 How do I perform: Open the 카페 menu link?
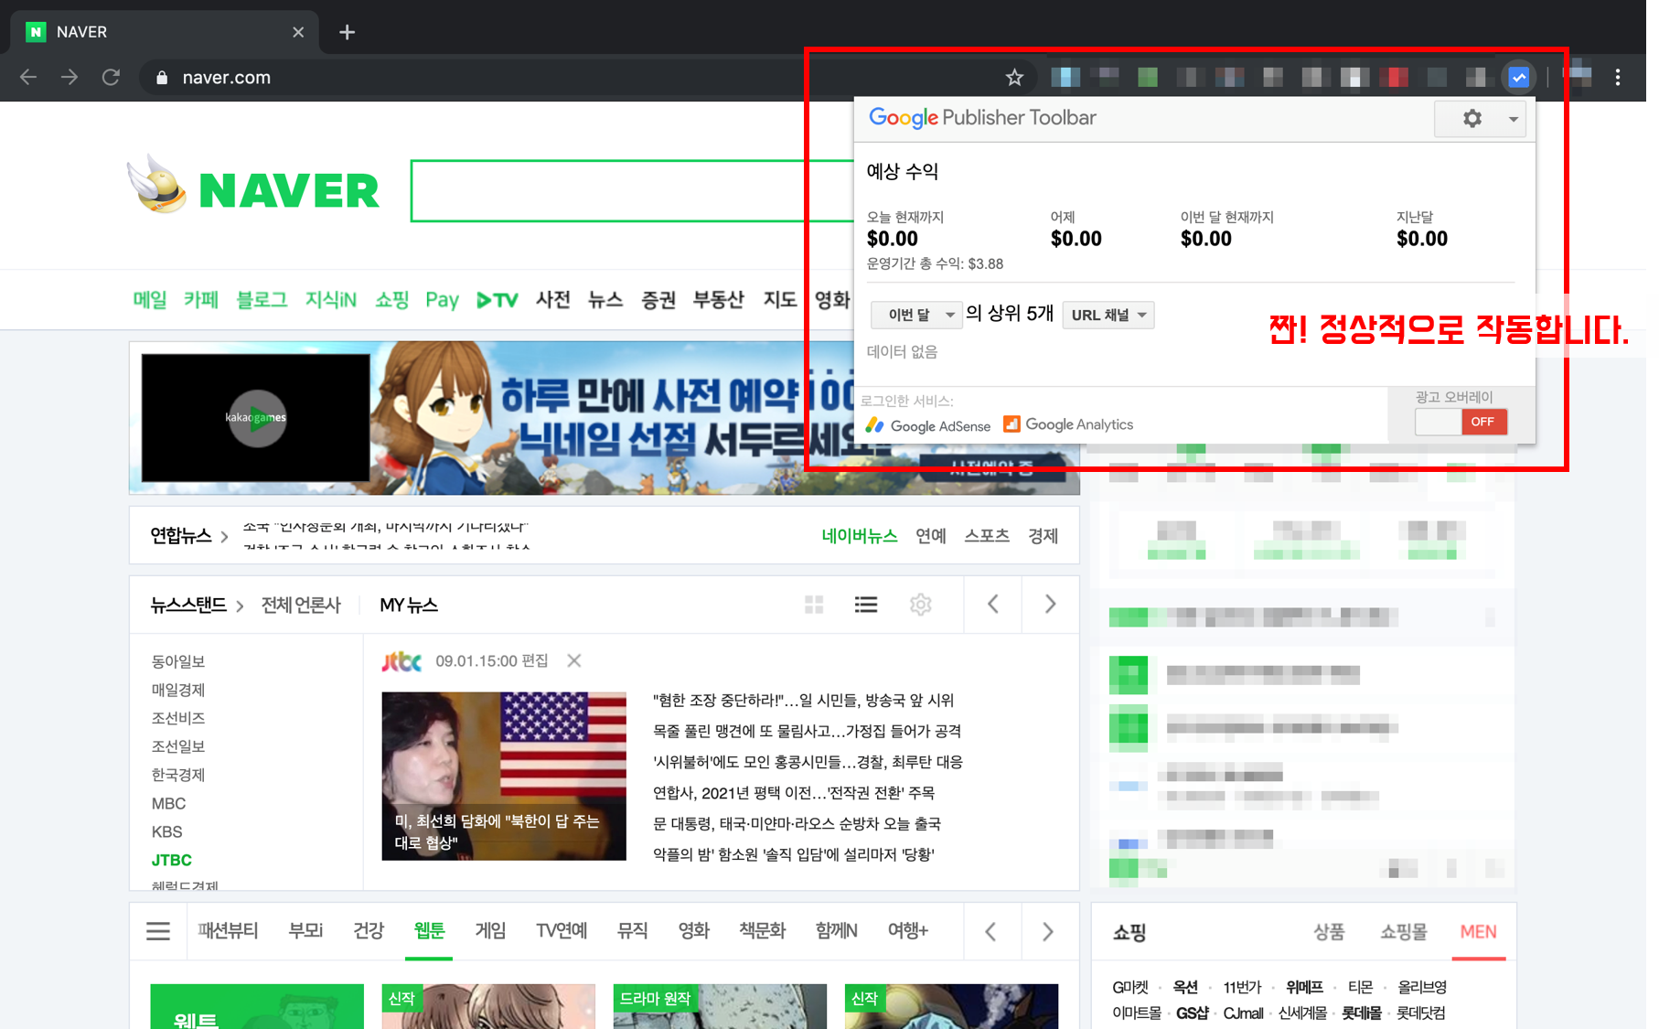click(200, 299)
